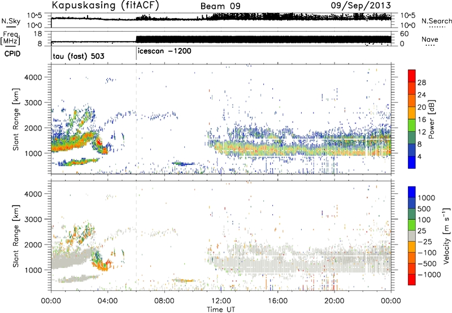
Task: Click '4000' on the power panel range axis
Action: coord(33,77)
